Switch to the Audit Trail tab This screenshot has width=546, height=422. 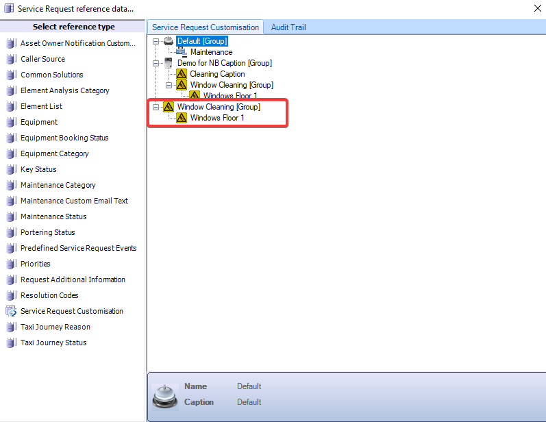click(x=288, y=27)
